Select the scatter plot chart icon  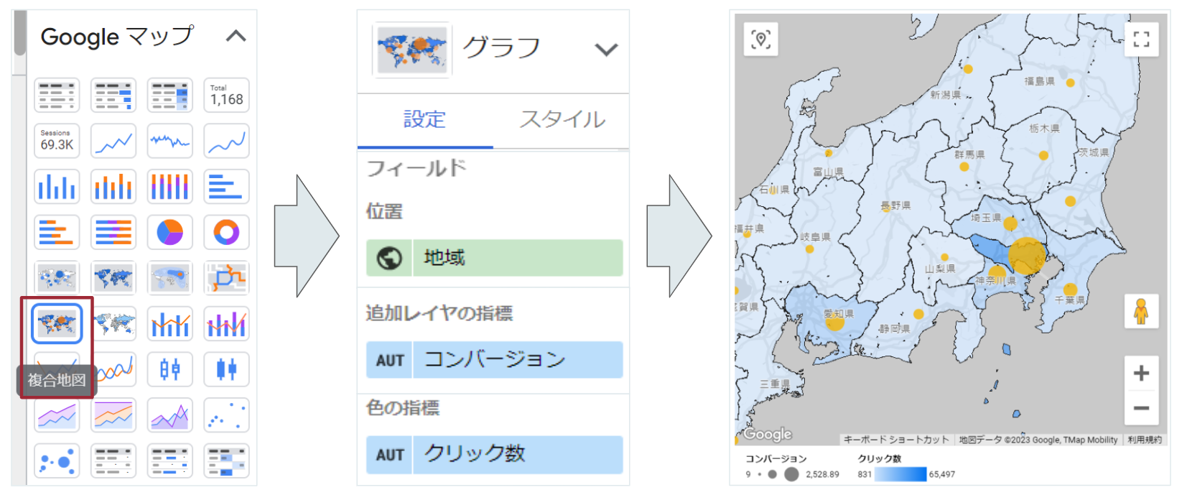(226, 415)
